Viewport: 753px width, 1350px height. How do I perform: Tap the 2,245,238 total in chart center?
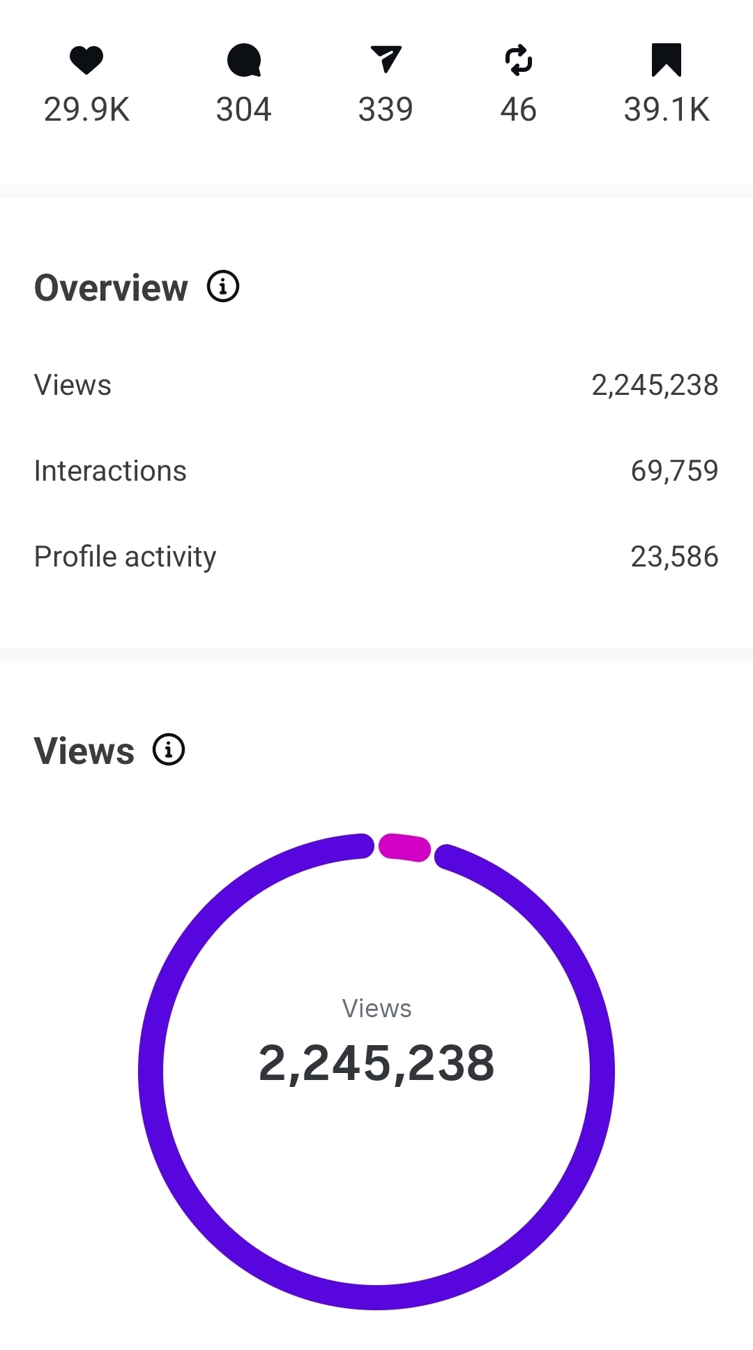coord(376,1063)
